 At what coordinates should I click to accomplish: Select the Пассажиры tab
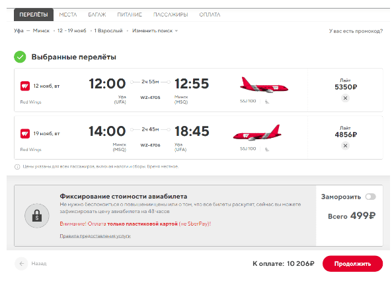pyautogui.click(x=171, y=15)
